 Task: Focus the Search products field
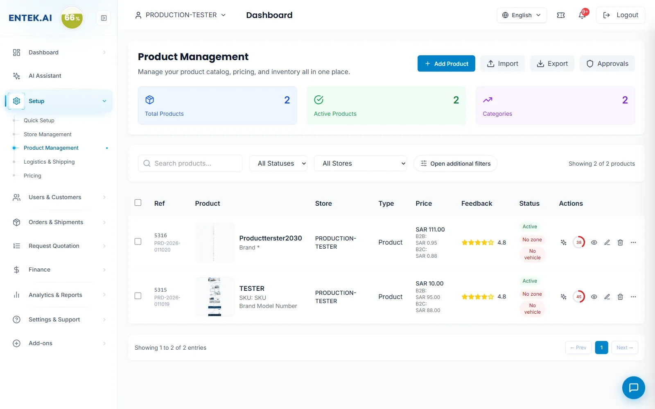point(190,164)
